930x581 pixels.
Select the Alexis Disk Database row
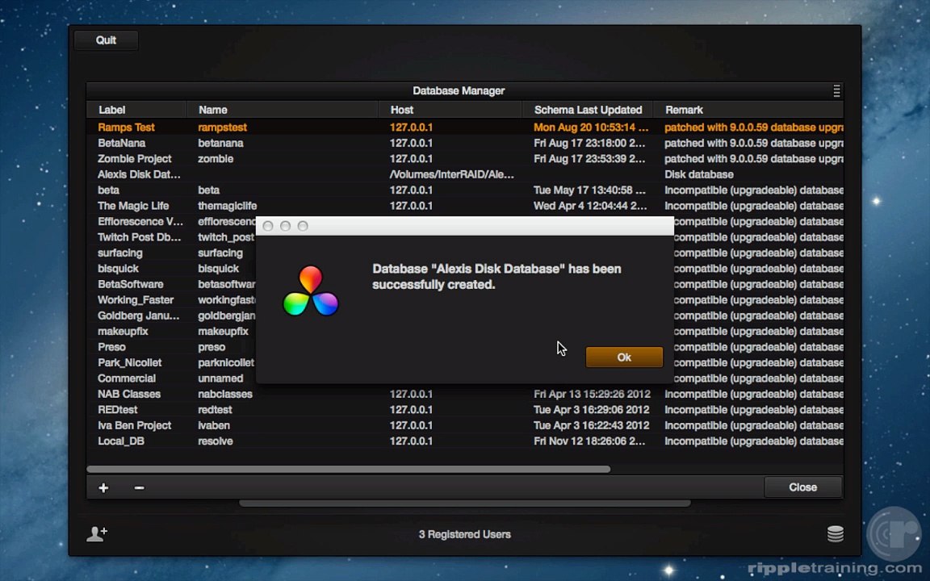pyautogui.click(x=465, y=174)
